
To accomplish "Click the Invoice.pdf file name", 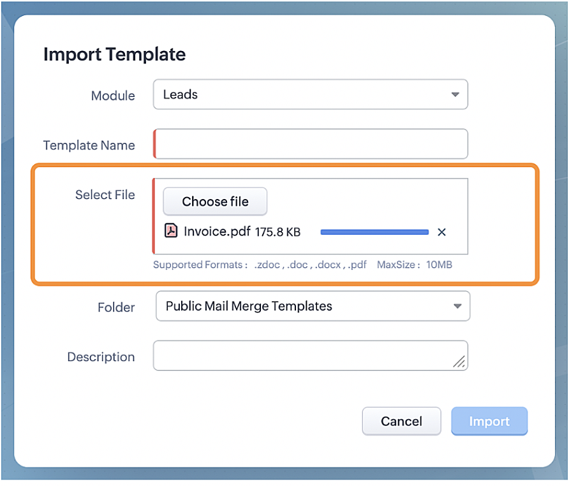I will [x=217, y=232].
